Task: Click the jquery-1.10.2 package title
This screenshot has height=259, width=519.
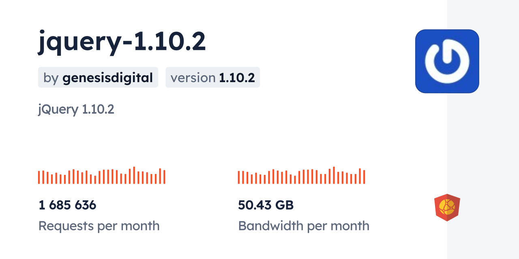Action: pyautogui.click(x=122, y=41)
